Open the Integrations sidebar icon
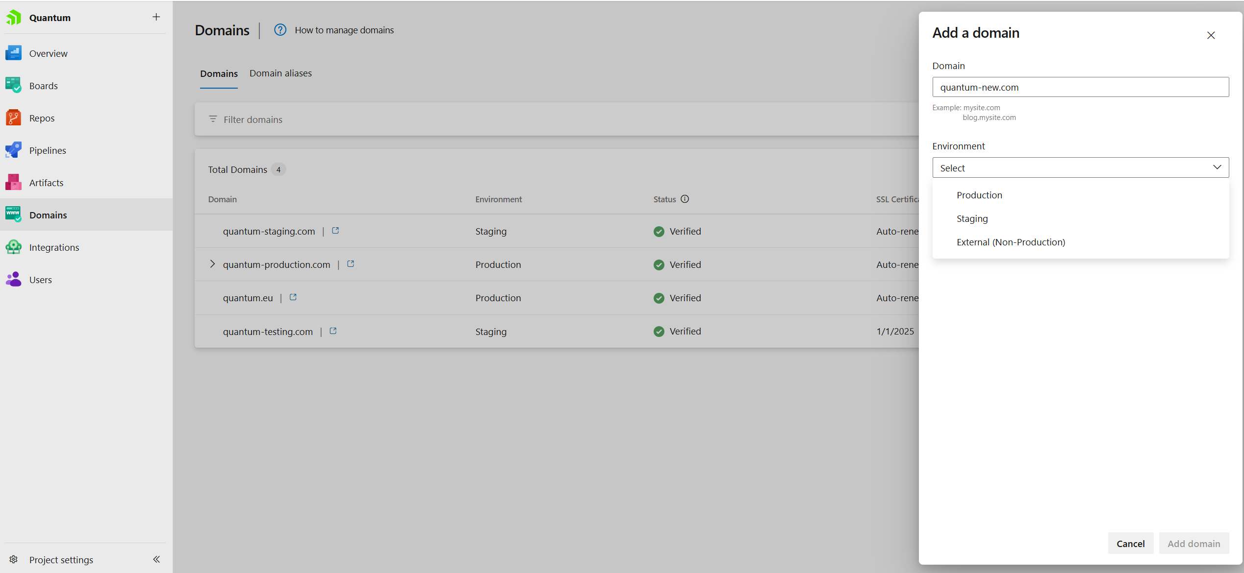The image size is (1244, 573). [13, 247]
